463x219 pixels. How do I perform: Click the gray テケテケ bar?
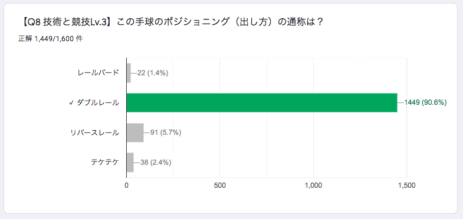click(130, 162)
